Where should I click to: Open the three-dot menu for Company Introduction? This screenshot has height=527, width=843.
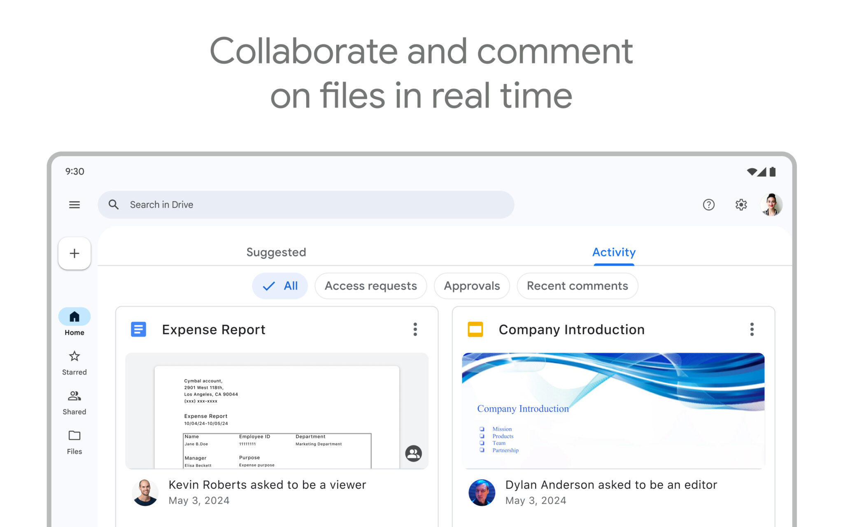(x=752, y=329)
